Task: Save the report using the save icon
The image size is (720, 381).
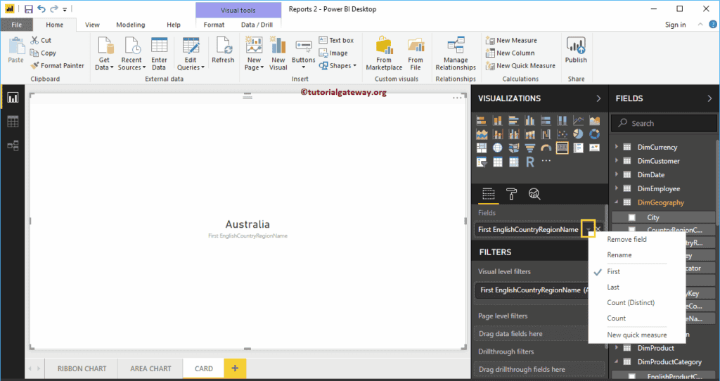Action: click(x=28, y=9)
